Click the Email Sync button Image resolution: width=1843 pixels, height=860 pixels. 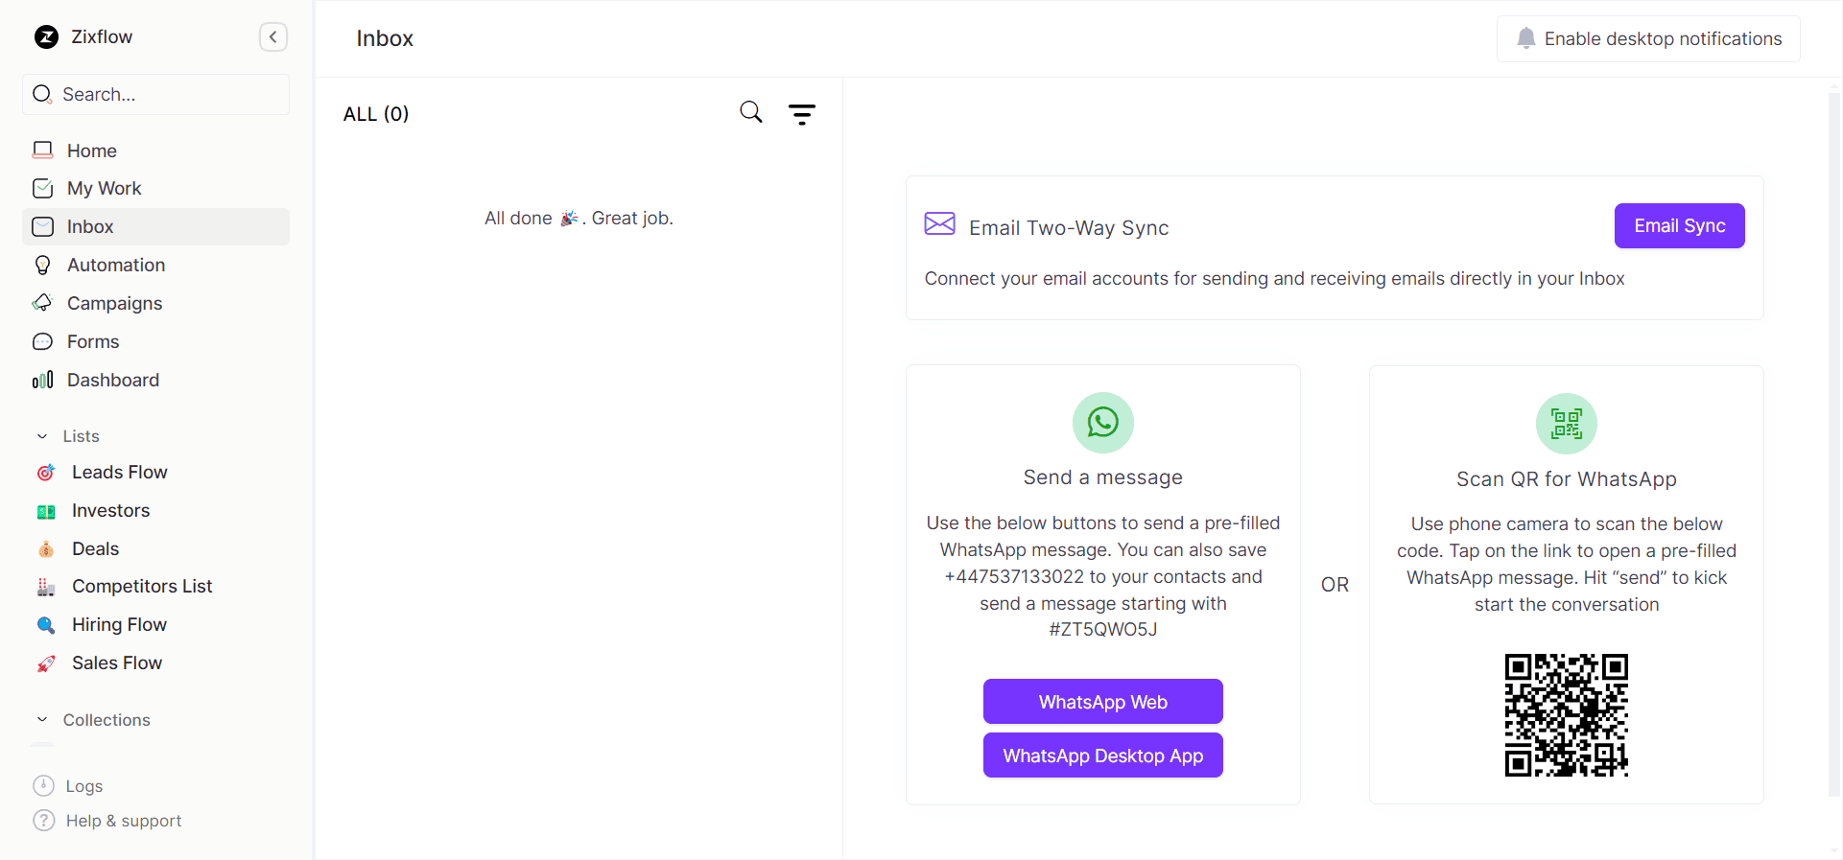[1678, 226]
